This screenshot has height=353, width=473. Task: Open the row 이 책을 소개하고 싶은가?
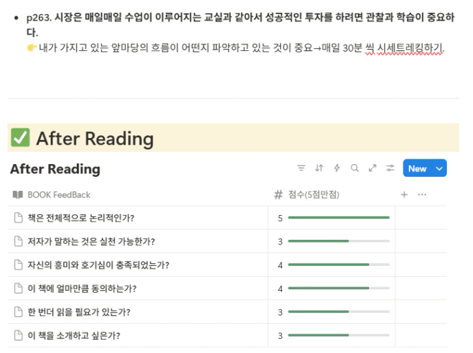click(74, 336)
